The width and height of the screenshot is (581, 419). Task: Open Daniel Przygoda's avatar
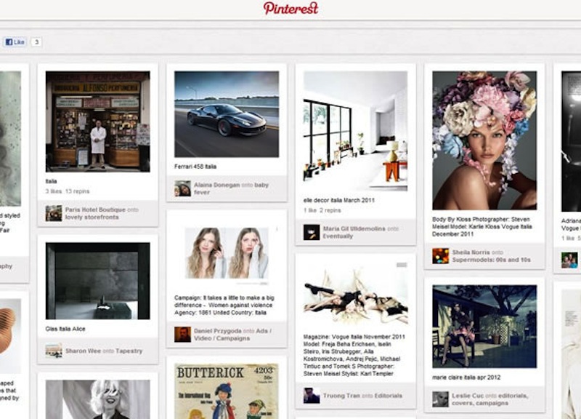(183, 335)
